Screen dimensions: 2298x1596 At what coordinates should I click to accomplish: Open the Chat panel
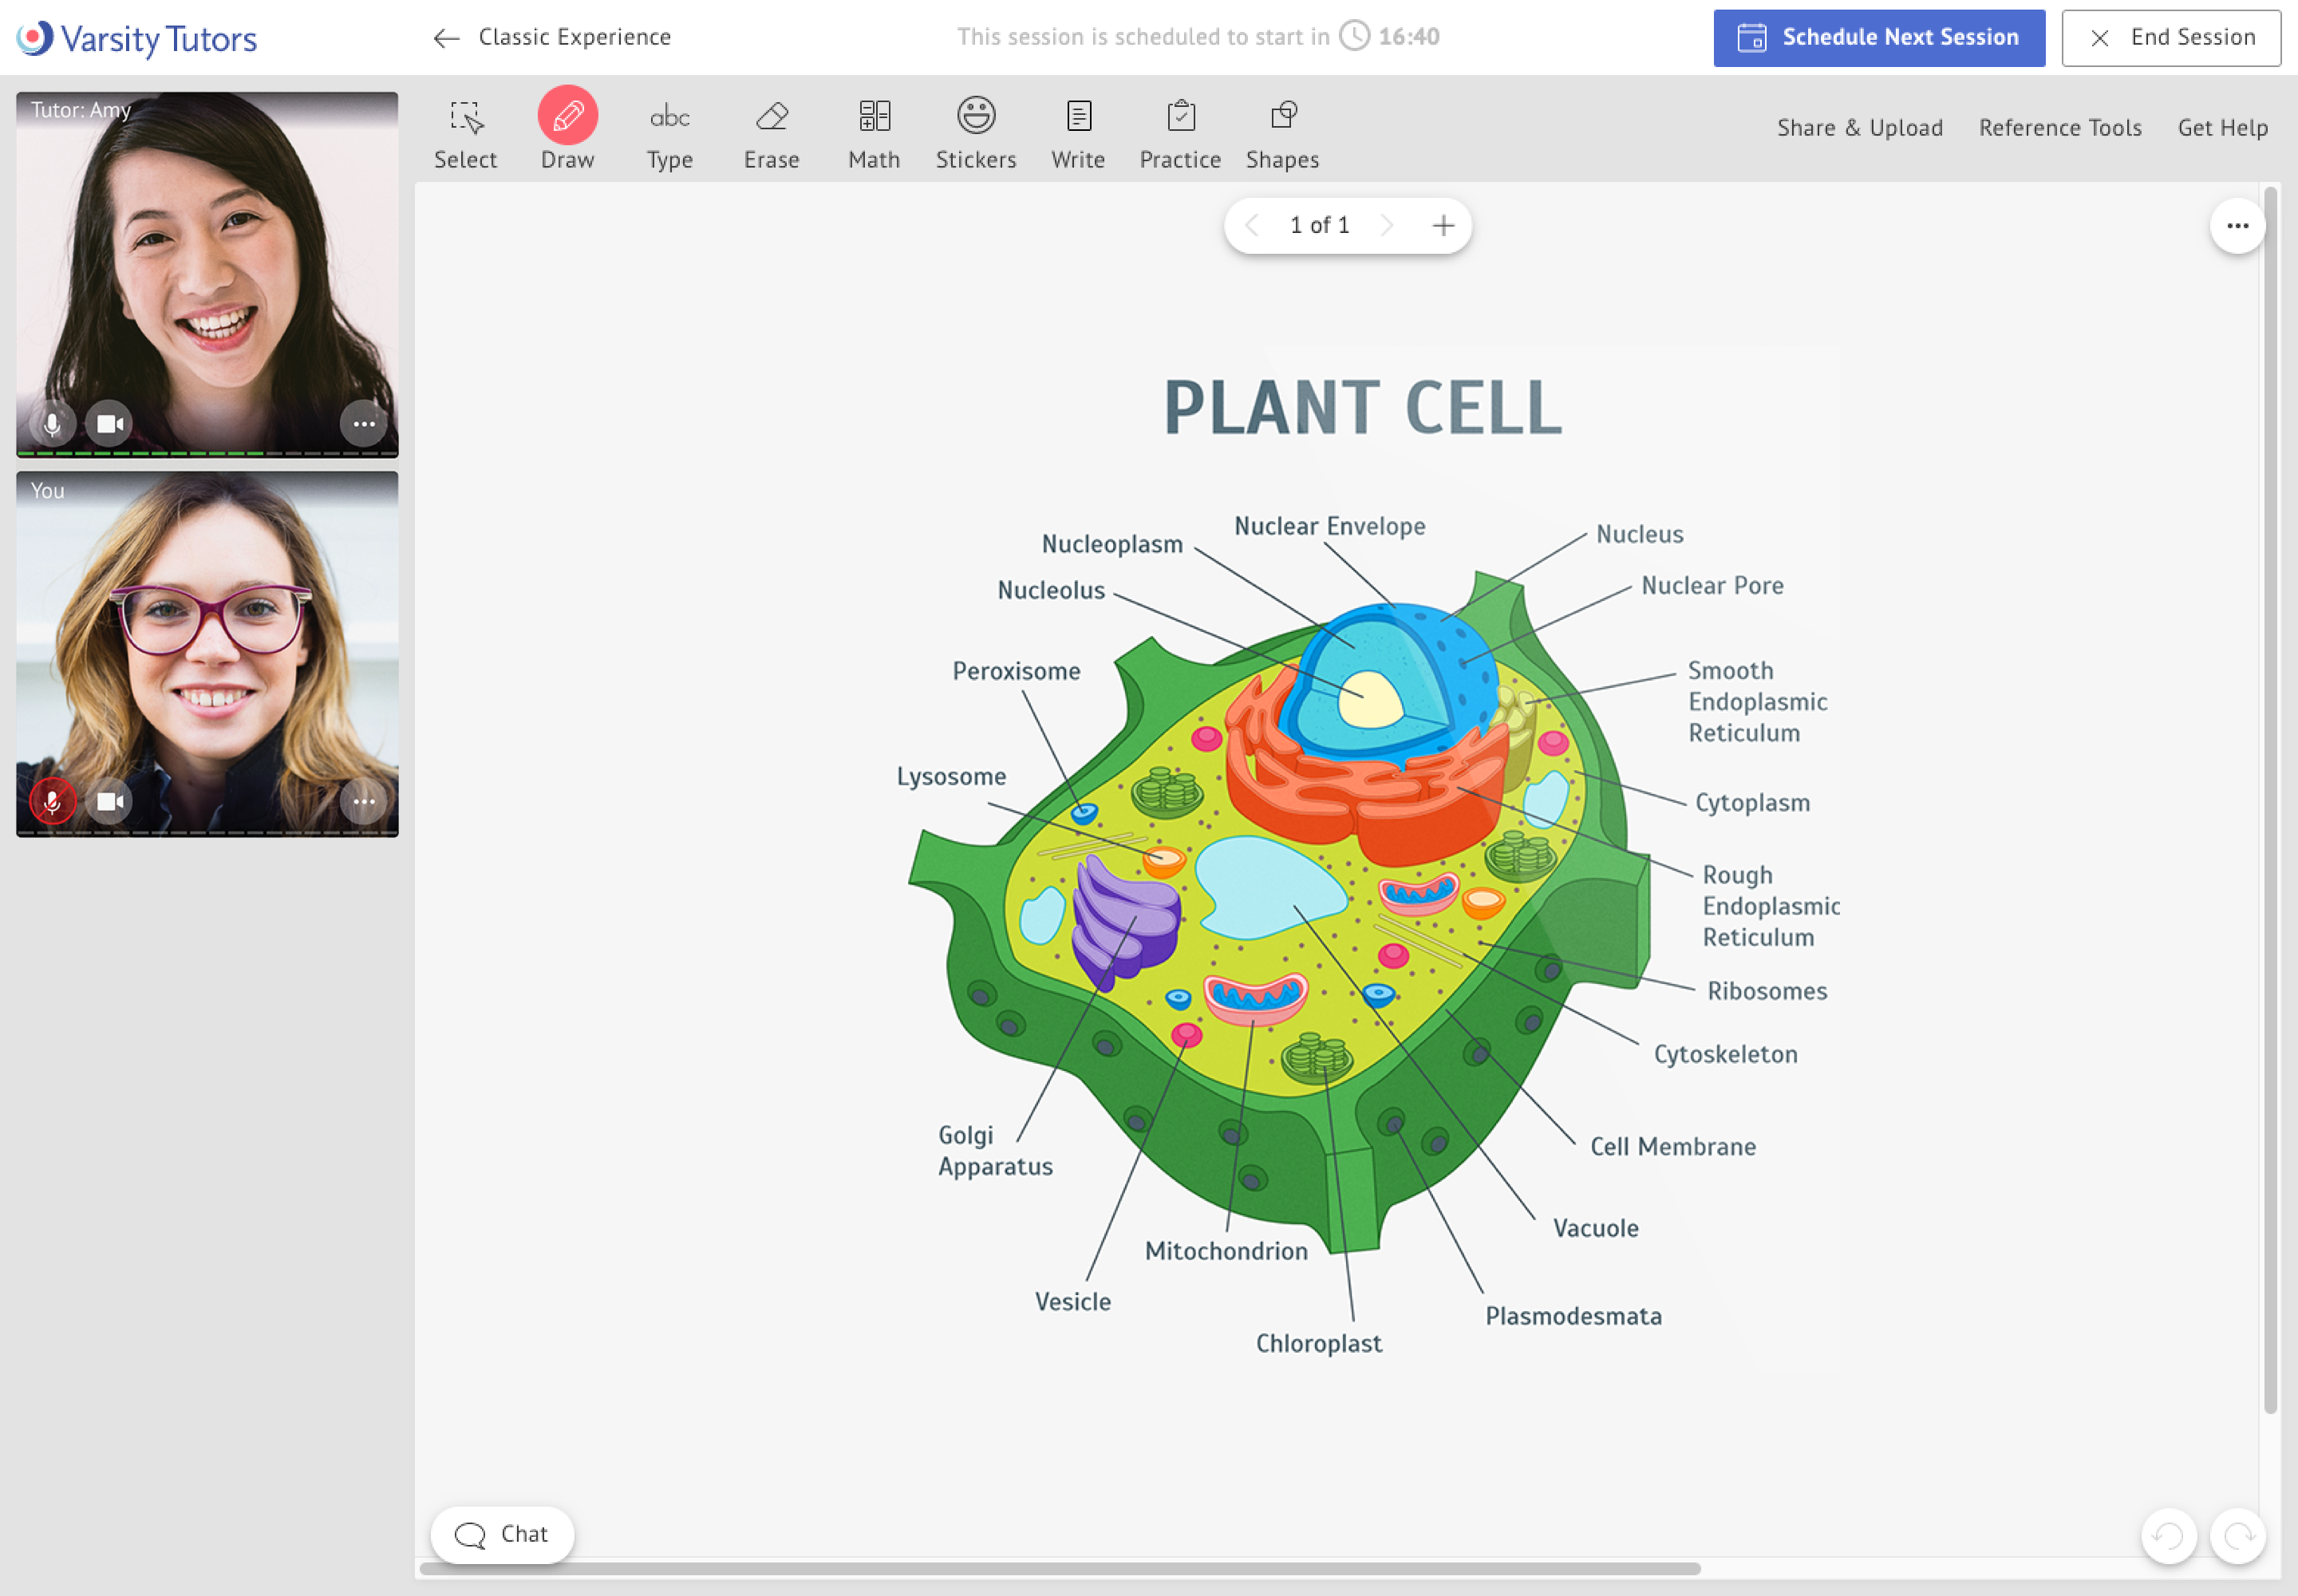502,1533
